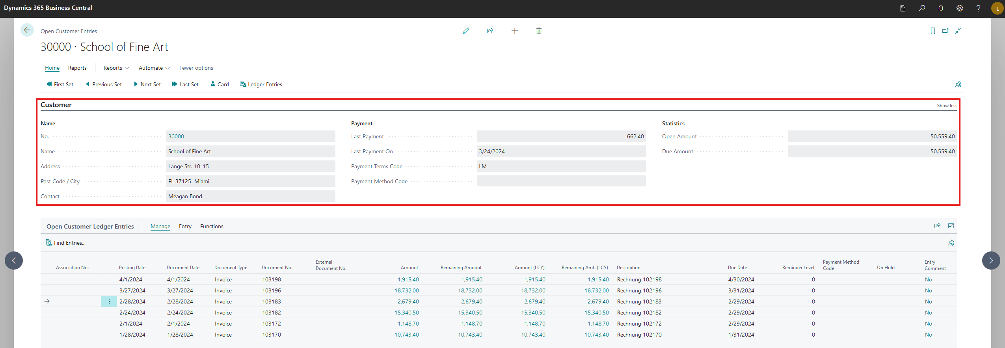Click Find Entries action
This screenshot has height=348, width=1005.
[x=66, y=243]
